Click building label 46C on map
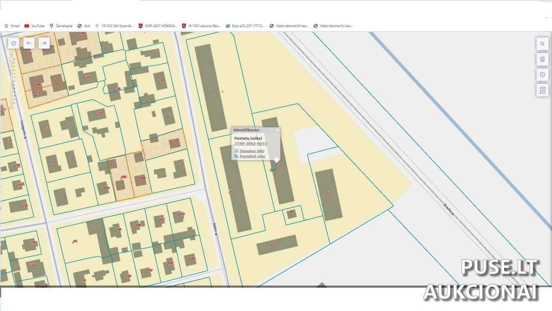This screenshot has height=311, width=552. point(162,219)
